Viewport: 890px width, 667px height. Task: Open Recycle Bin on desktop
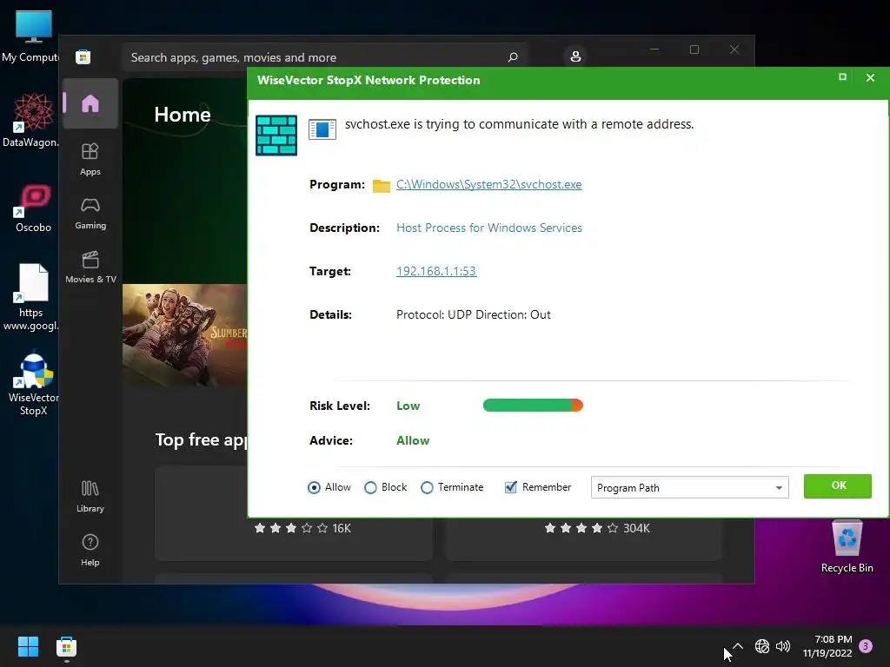click(847, 547)
